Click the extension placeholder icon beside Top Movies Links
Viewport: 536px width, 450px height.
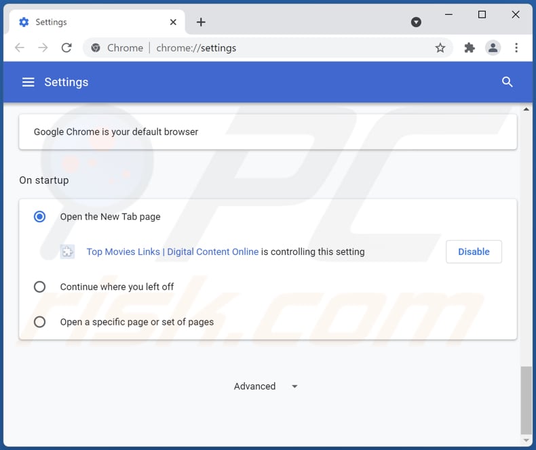click(67, 252)
